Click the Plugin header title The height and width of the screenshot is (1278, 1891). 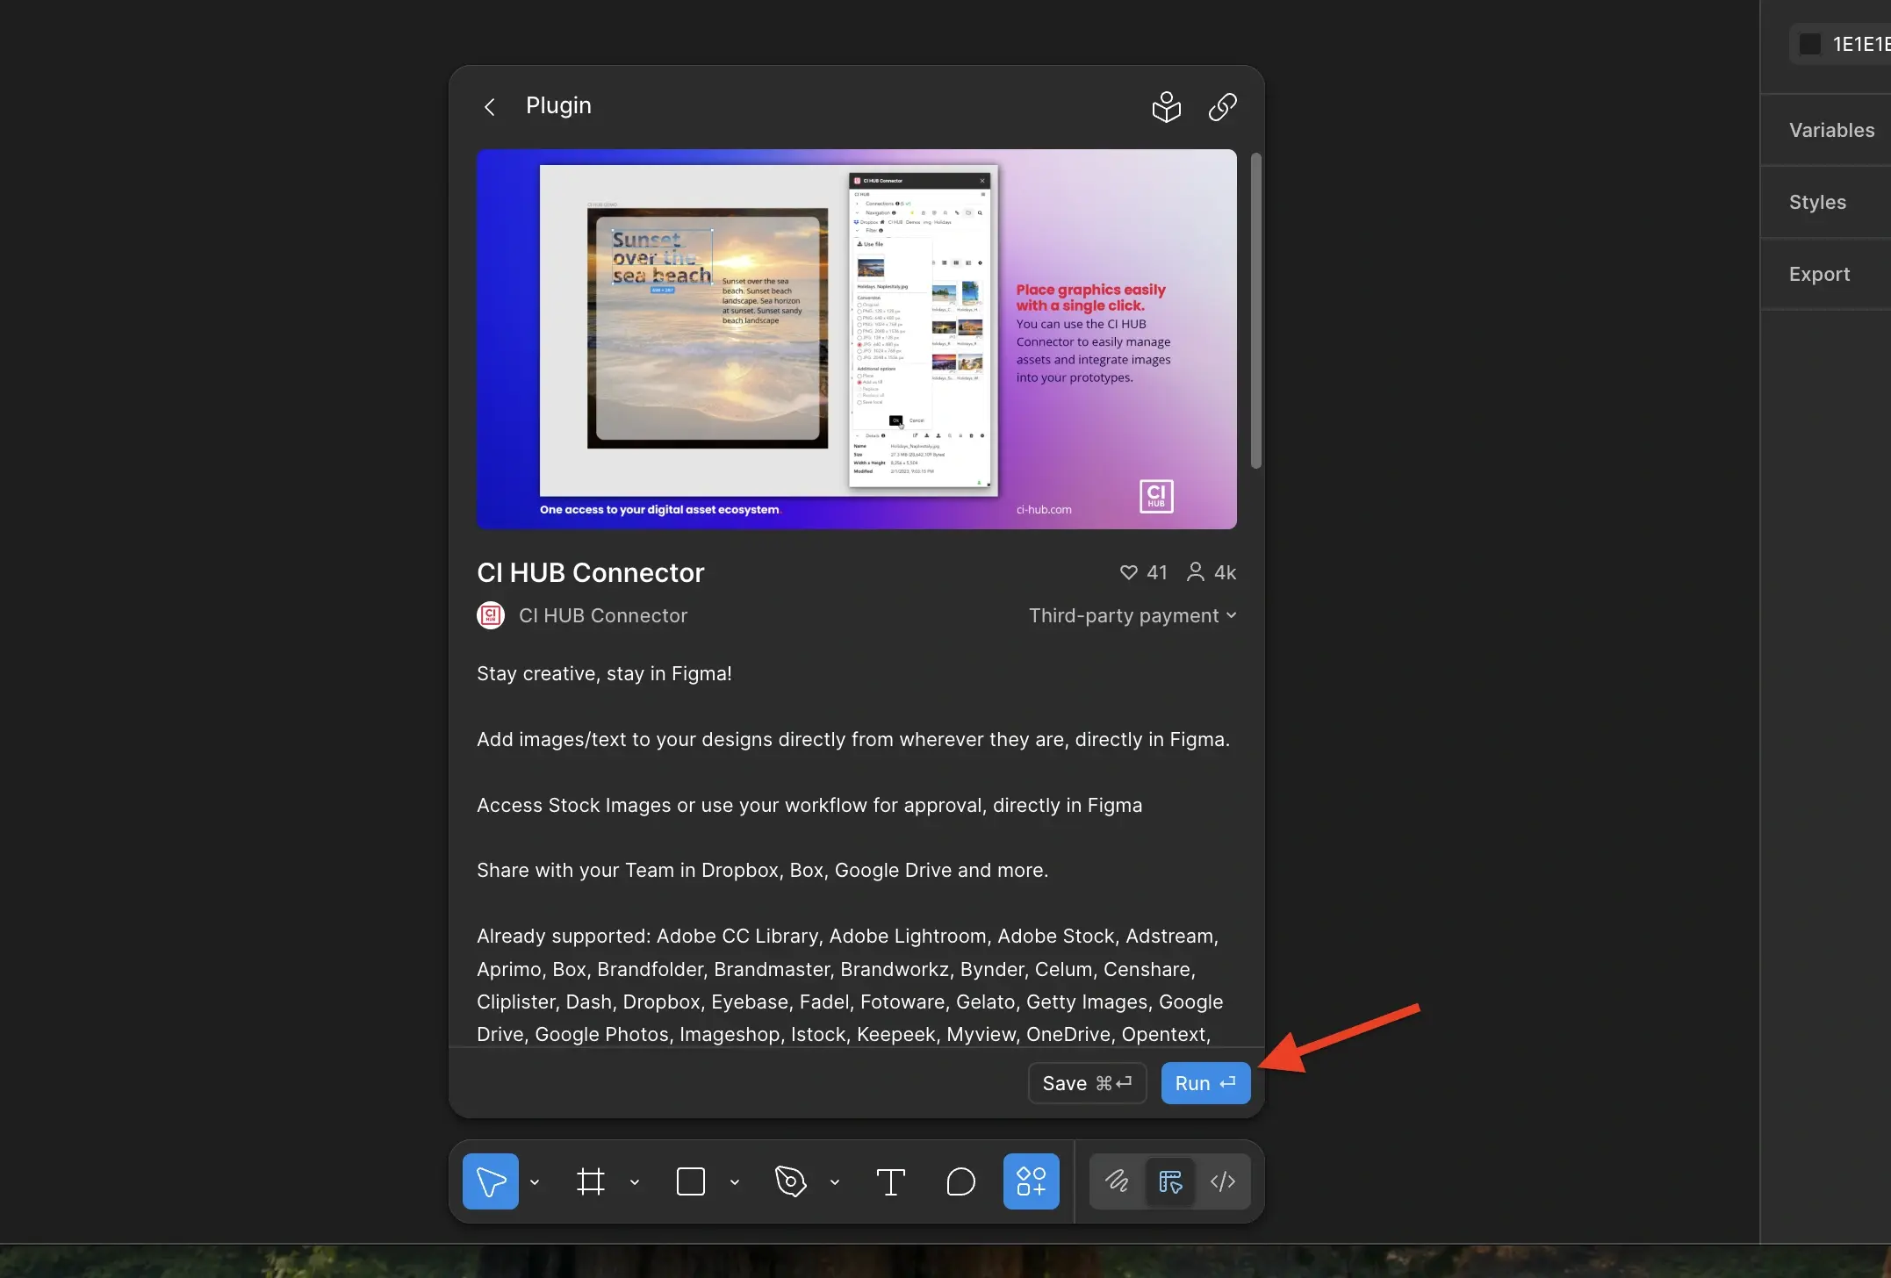point(558,105)
